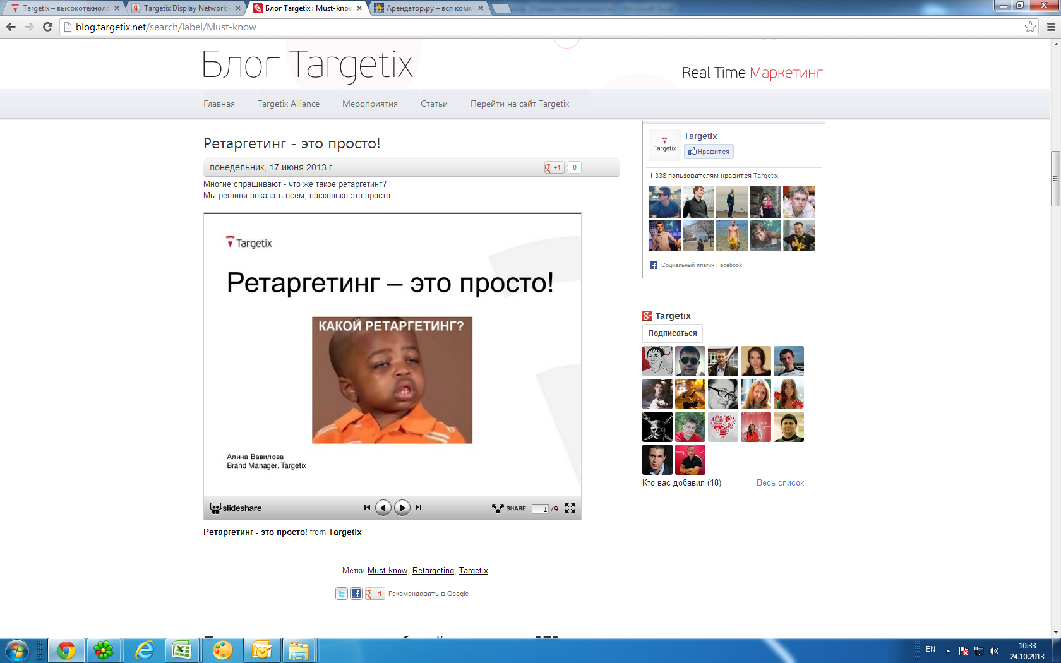Open the Paint palette app in taskbar
This screenshot has height=663, width=1061.
coord(222,650)
